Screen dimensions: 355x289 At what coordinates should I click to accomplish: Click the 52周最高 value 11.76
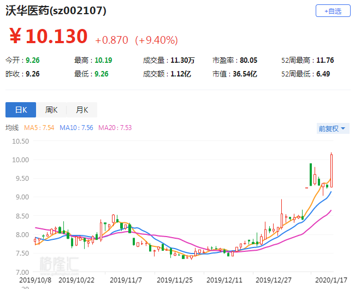pos(325,60)
